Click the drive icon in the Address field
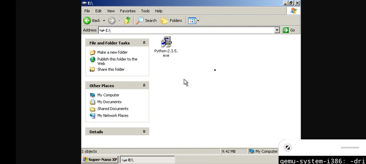Viewport: 366px width, 164px height. tap(102, 30)
